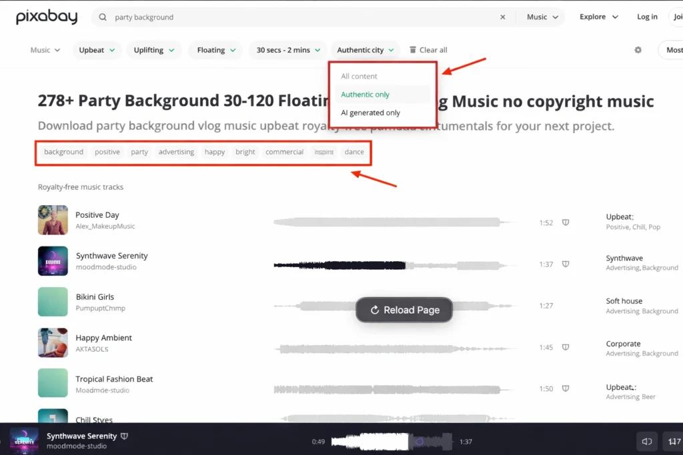Clear the search query with the X icon
Image resolution: width=683 pixels, height=455 pixels.
[502, 17]
